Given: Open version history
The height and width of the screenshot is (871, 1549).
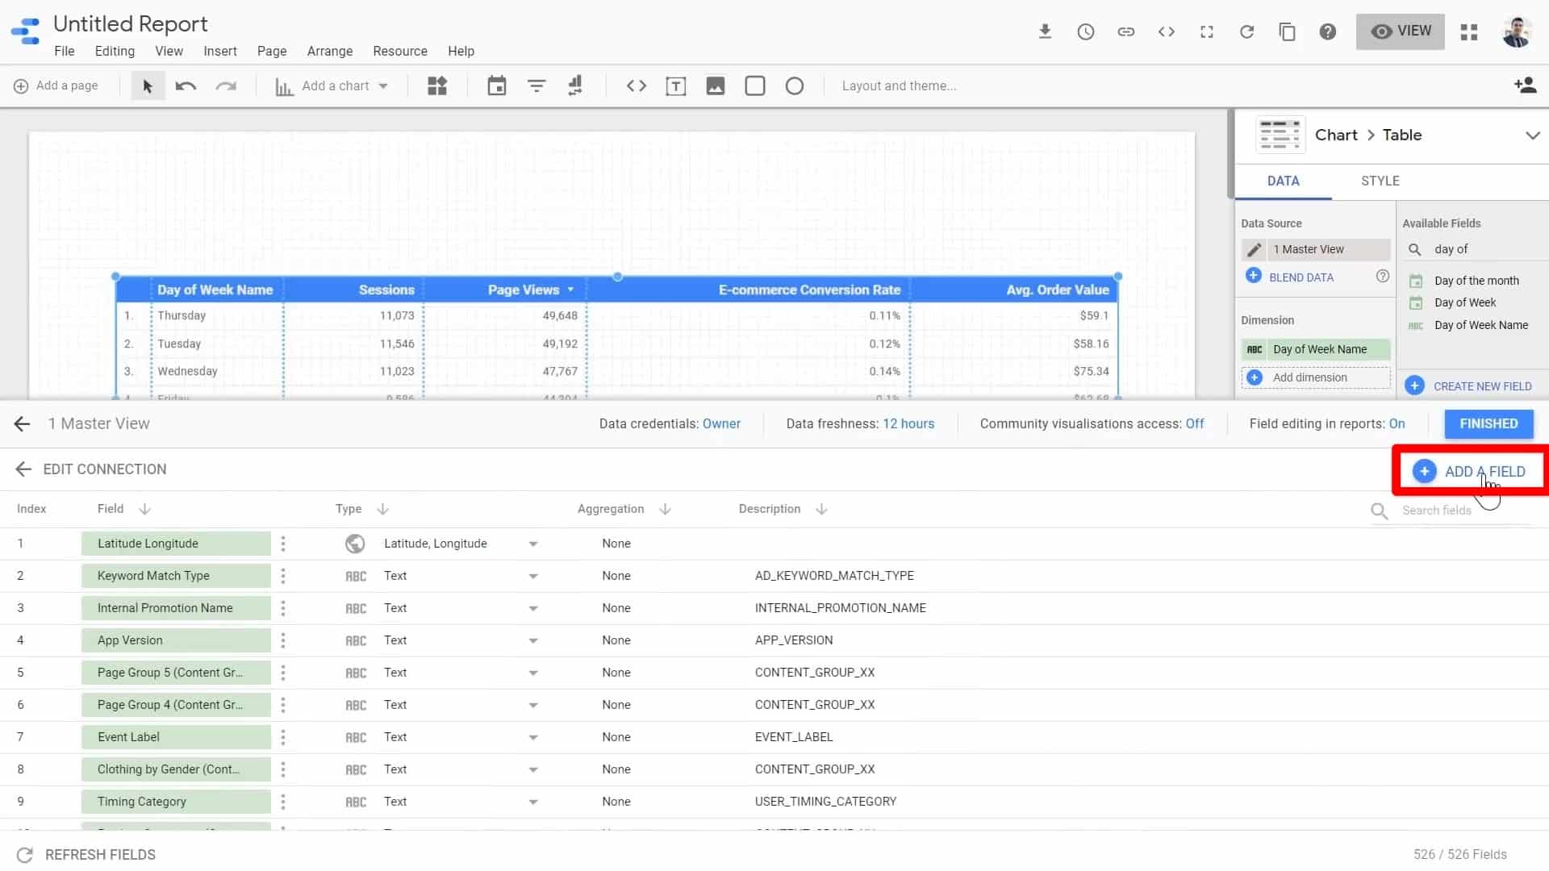Looking at the screenshot, I should pos(1085,31).
